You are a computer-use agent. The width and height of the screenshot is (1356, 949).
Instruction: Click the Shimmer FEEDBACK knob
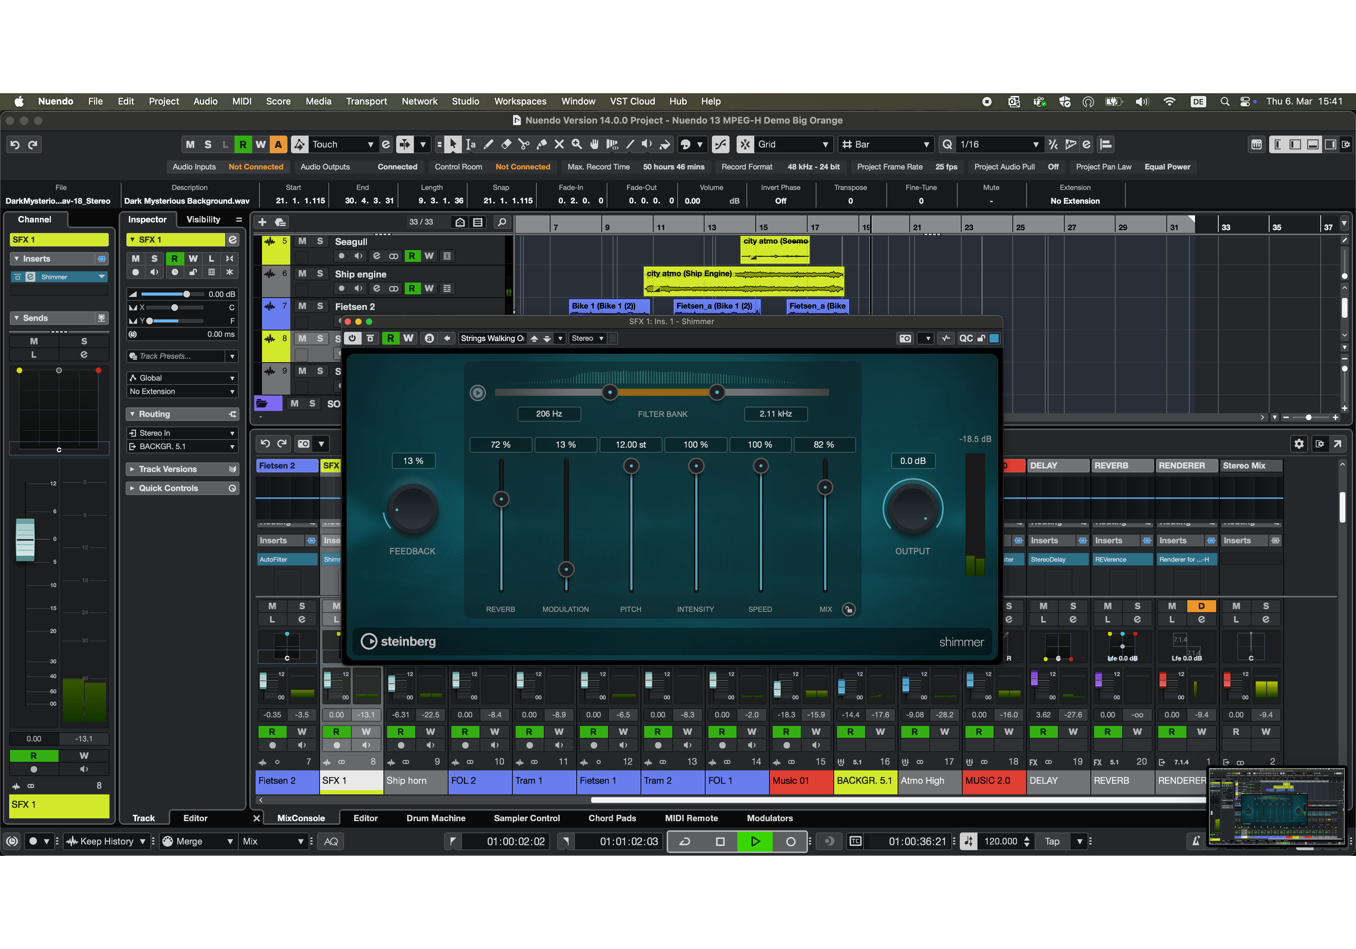(413, 508)
